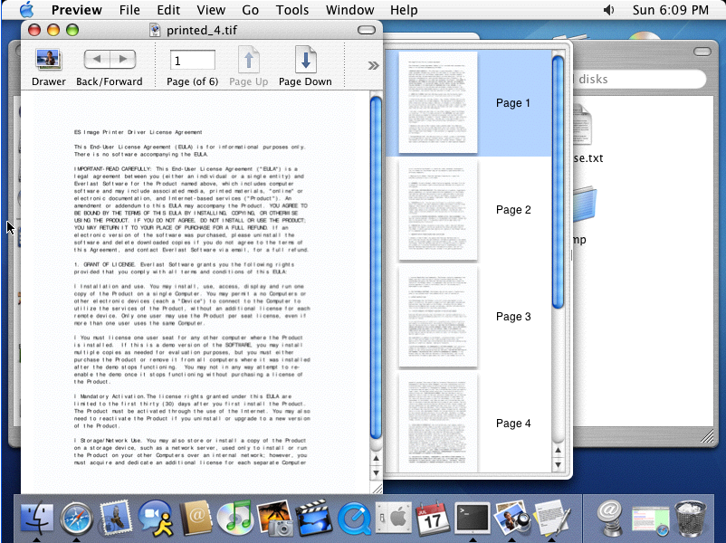The image size is (726, 543).
Task: Click the @ spring web link Dock icon
Action: click(x=610, y=518)
